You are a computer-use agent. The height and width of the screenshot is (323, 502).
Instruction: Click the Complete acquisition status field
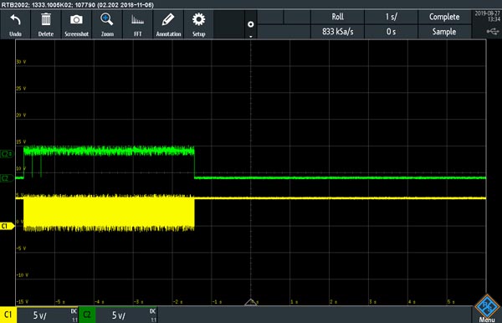(444, 17)
